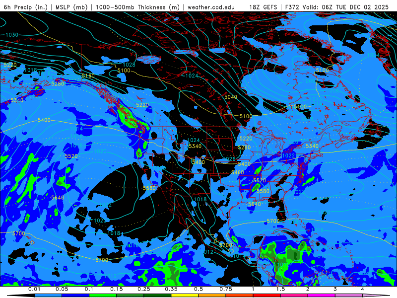Select the light blue 0.01–0.05 legend swatch
Image resolution: width=397 pixels, height=298 pixels.
pyautogui.click(x=48, y=296)
